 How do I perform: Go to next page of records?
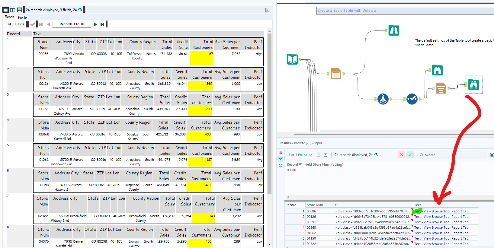tap(95, 24)
